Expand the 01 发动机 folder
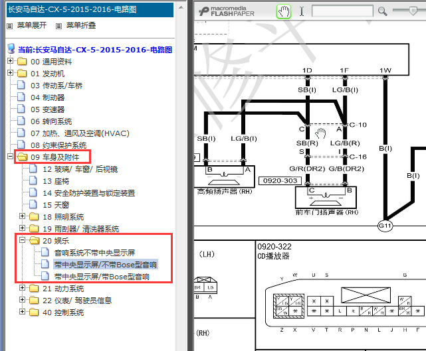 pos(10,73)
